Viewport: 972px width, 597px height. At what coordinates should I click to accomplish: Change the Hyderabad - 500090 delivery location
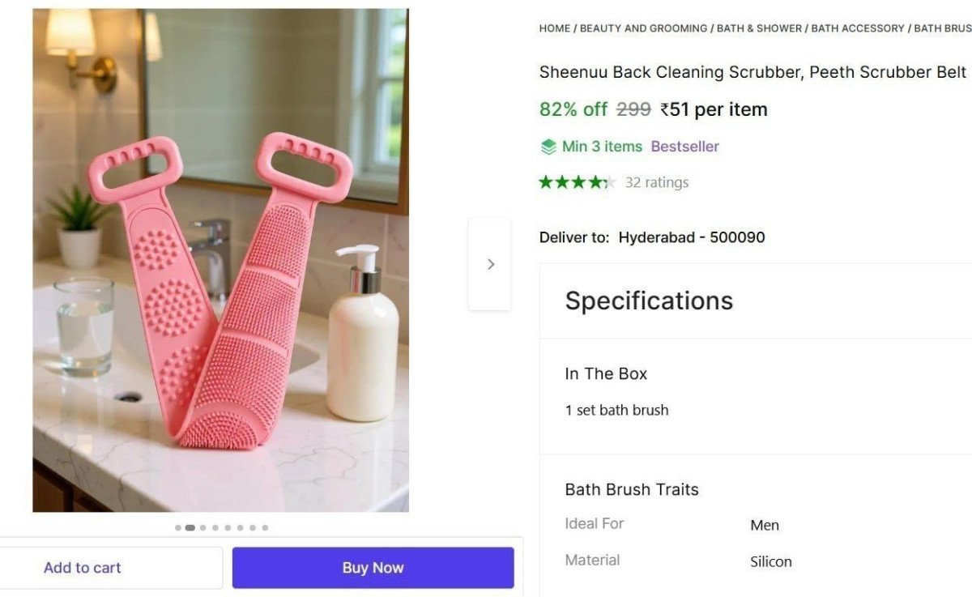coord(691,237)
